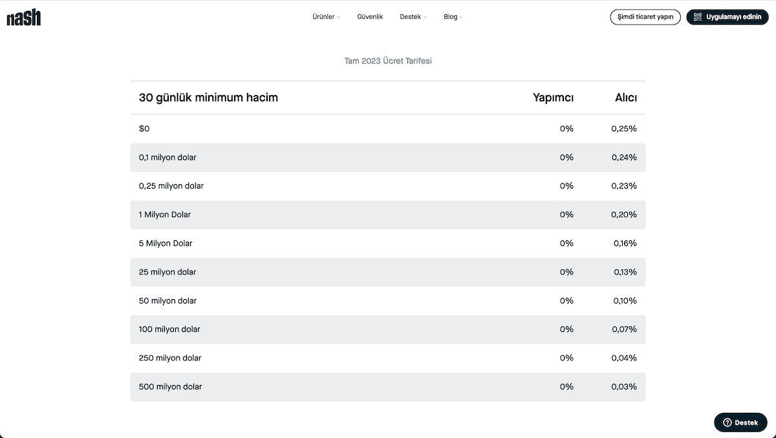Open the floating Destek help widget
Viewport: 776px width, 438px height.
point(740,422)
